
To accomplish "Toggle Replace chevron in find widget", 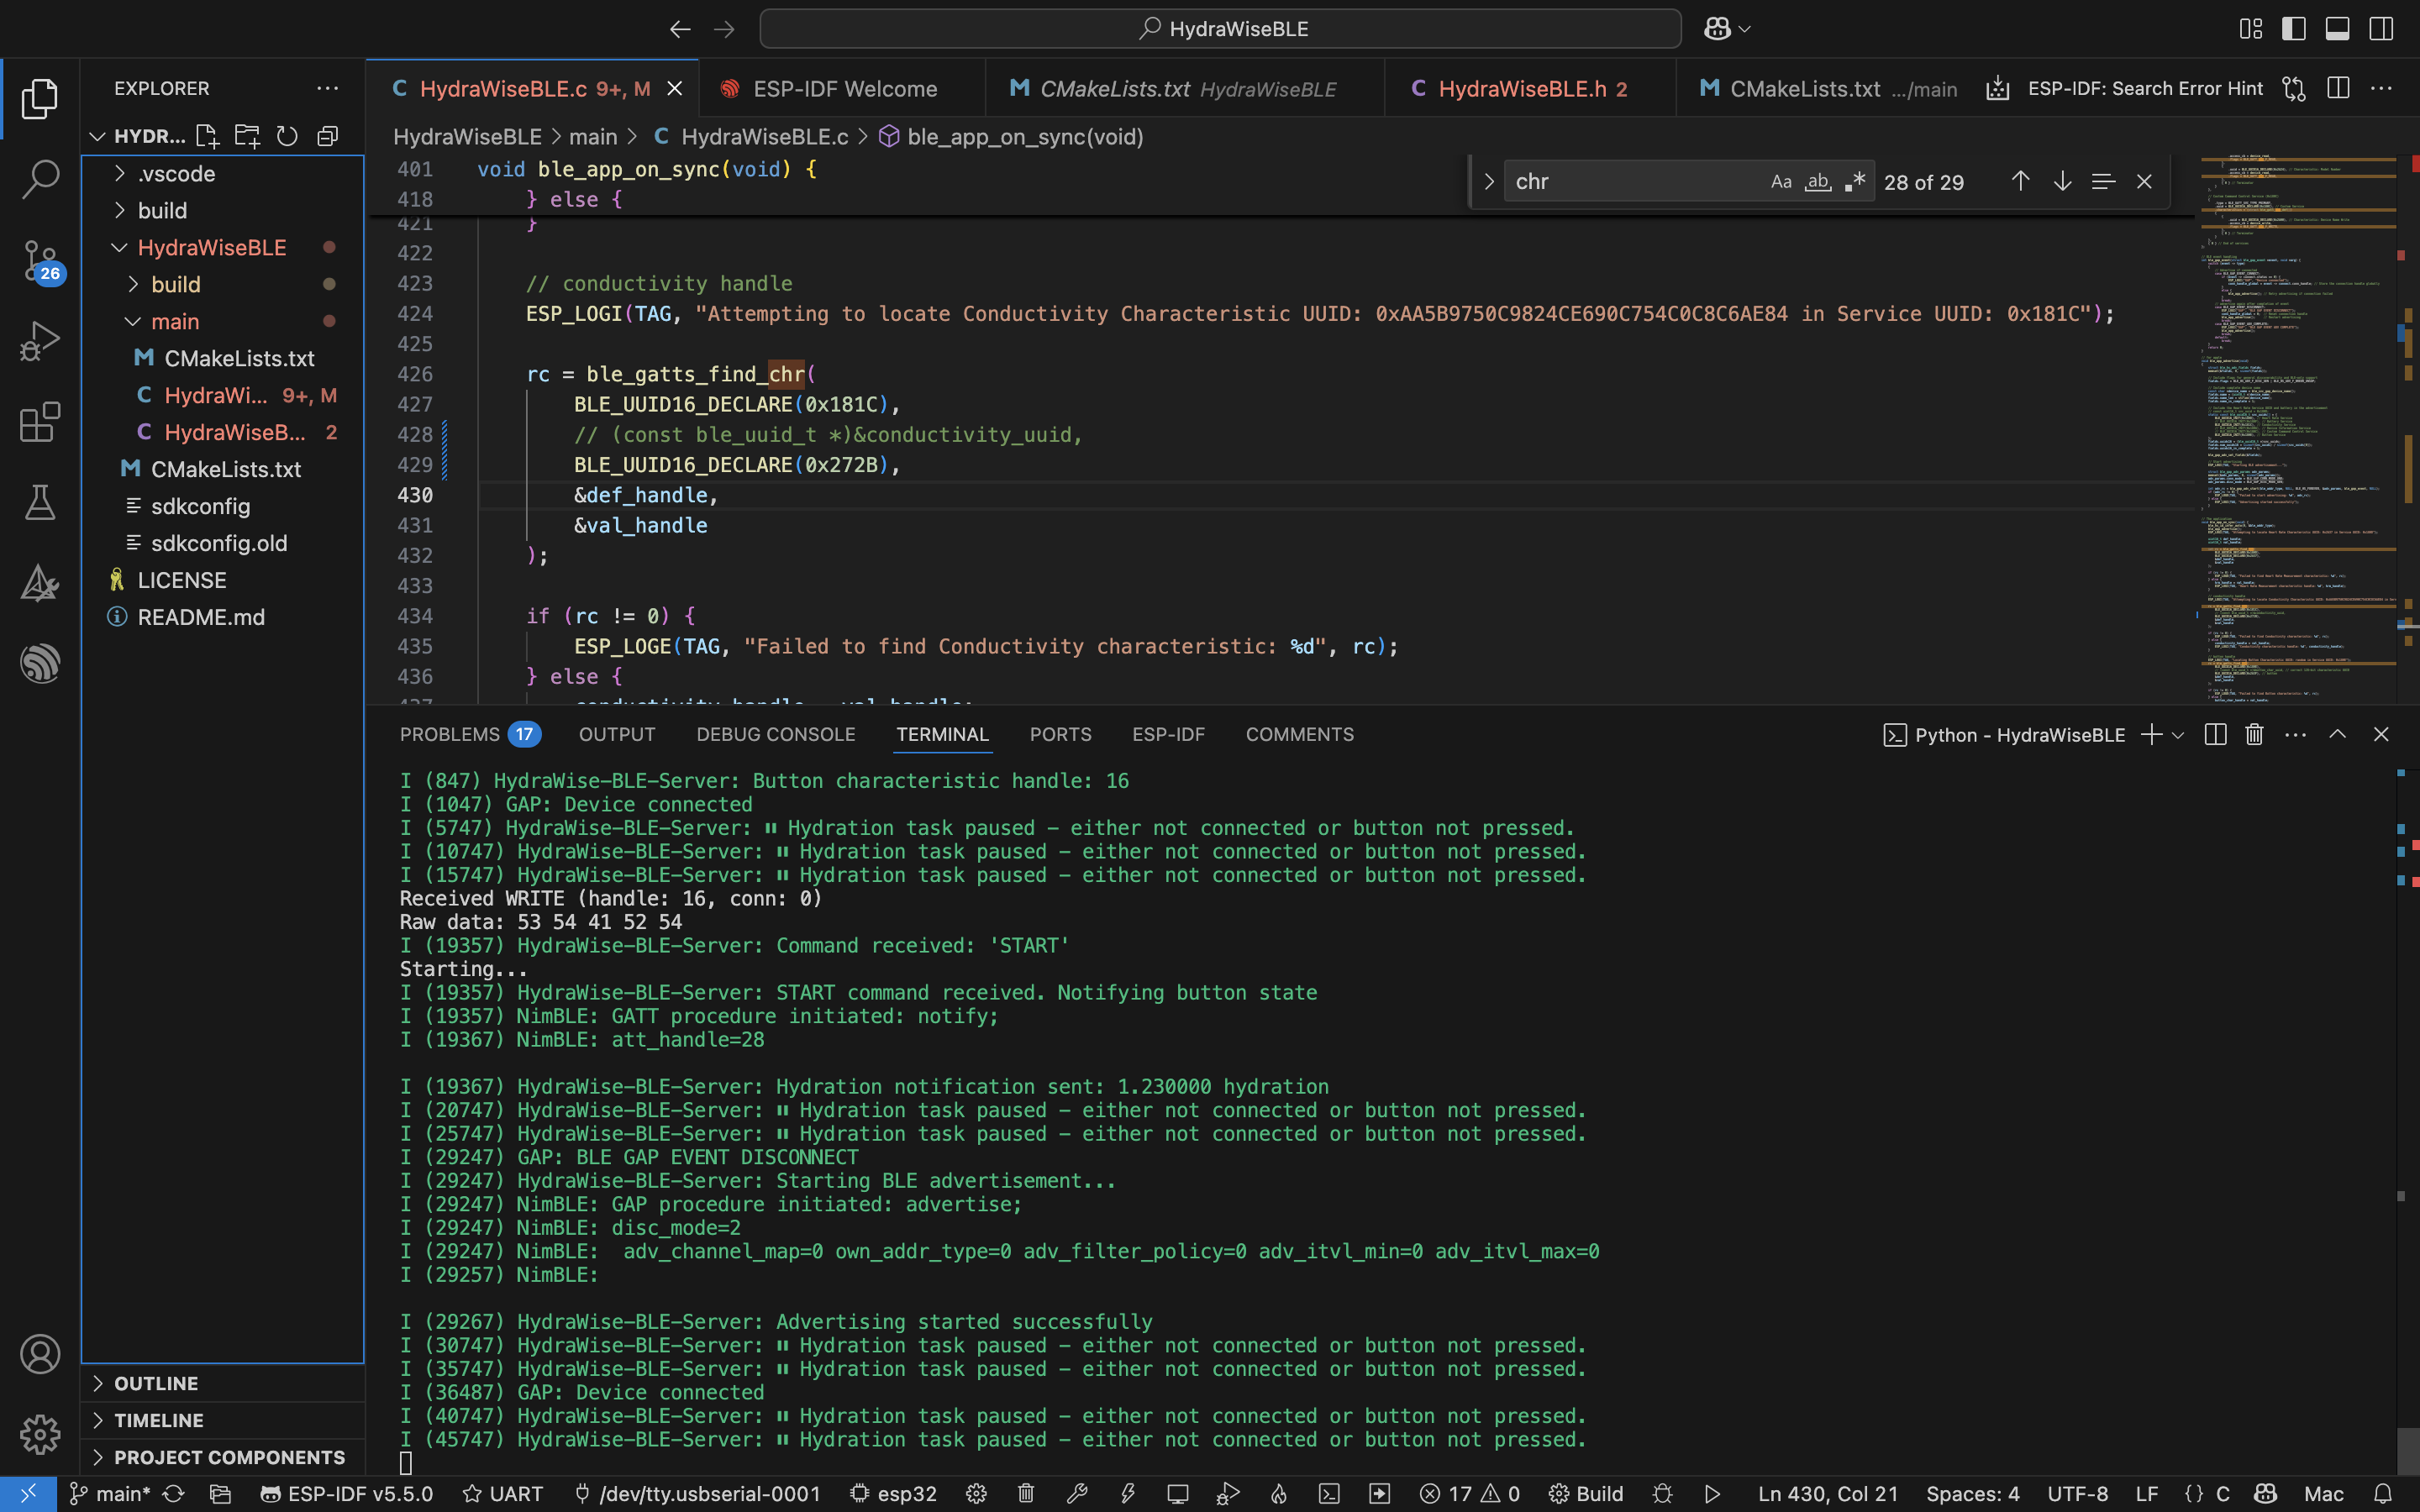I will click(1489, 182).
